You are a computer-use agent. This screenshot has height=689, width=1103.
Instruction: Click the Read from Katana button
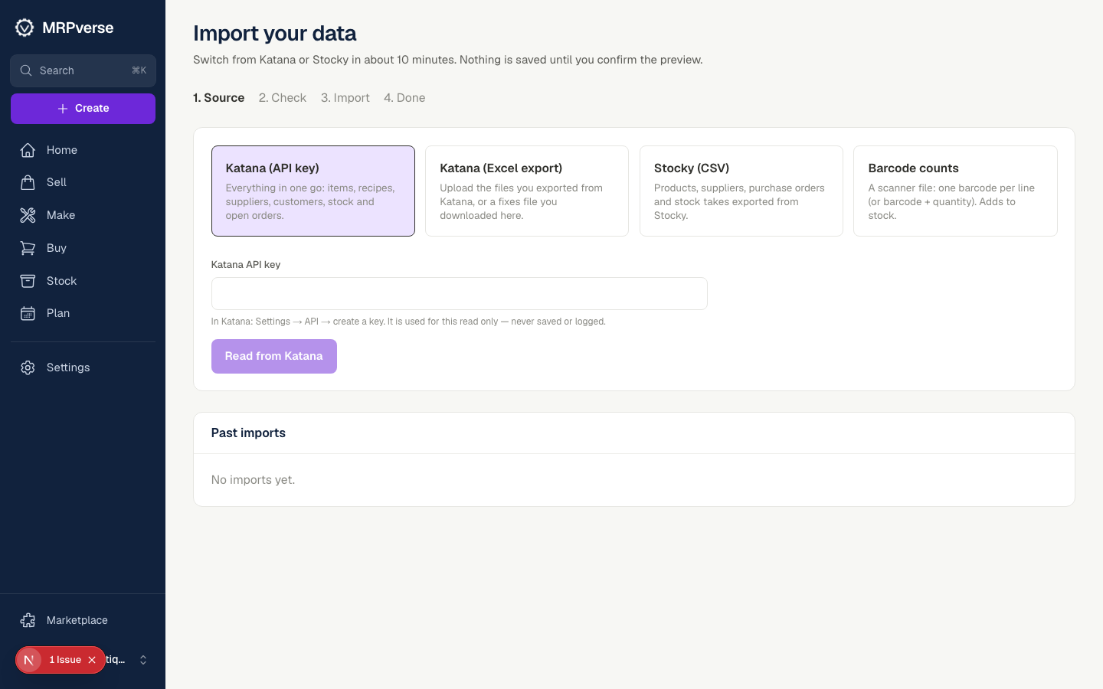[x=274, y=356]
